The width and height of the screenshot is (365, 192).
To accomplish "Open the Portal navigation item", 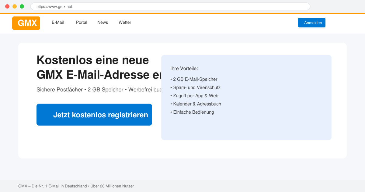I will tap(82, 22).
